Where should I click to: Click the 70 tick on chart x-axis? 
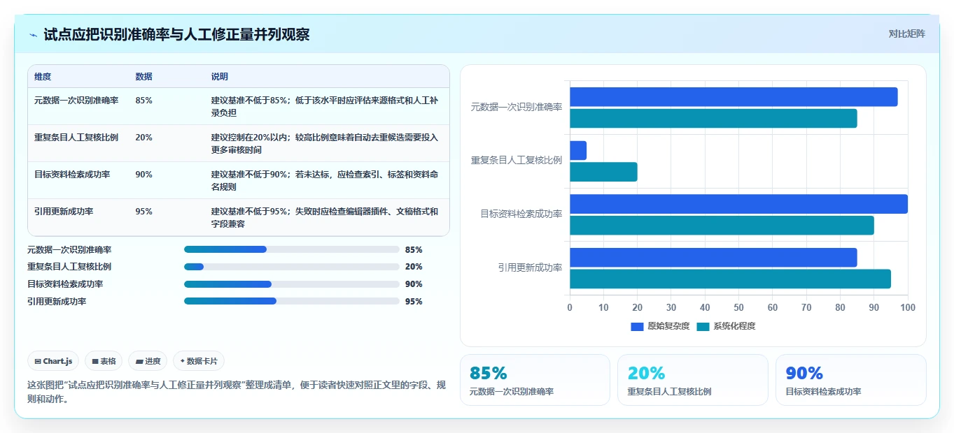coord(806,307)
